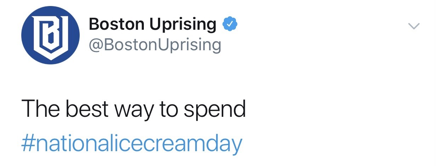Click the Boston Uprising shield logo avatar
The height and width of the screenshot is (166, 440).
click(50, 35)
